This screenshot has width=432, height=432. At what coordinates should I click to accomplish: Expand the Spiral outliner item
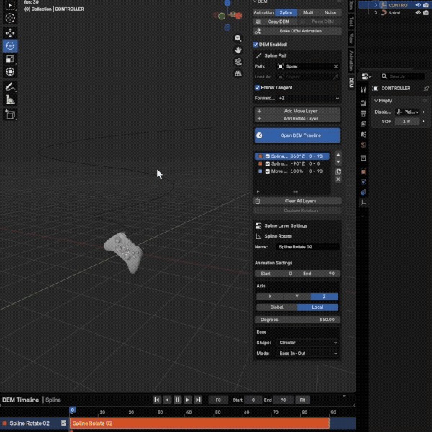[x=376, y=13]
